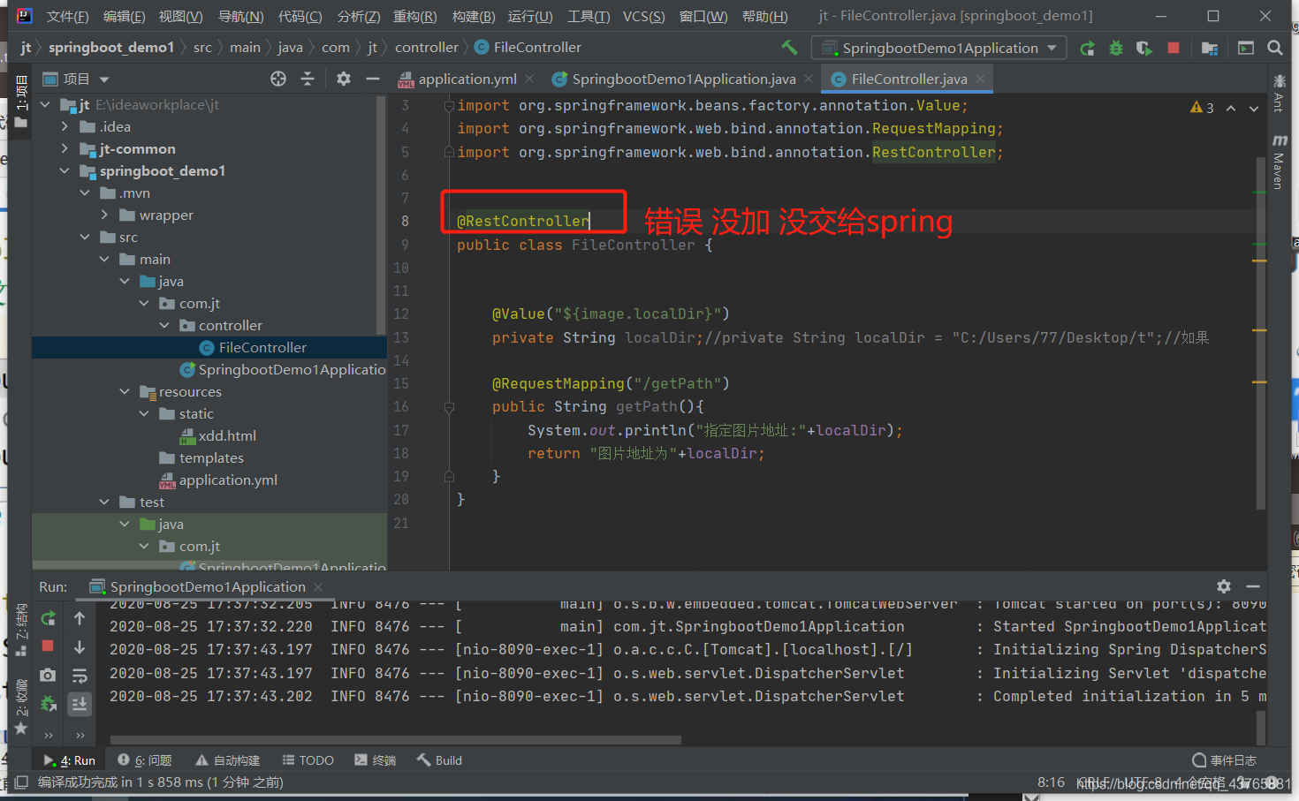Select xdd.html file in tree
This screenshot has width=1299, height=801.
218,435
